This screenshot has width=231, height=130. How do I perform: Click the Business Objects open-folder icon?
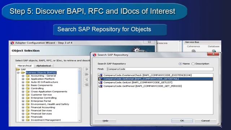(x=23, y=73)
